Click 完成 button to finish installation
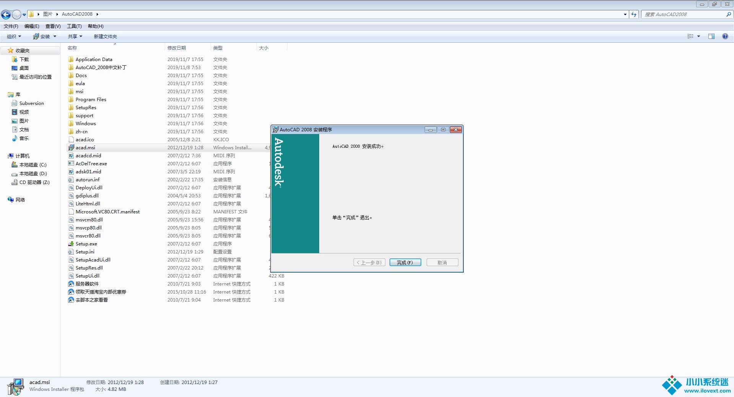The width and height of the screenshot is (734, 397). point(405,263)
